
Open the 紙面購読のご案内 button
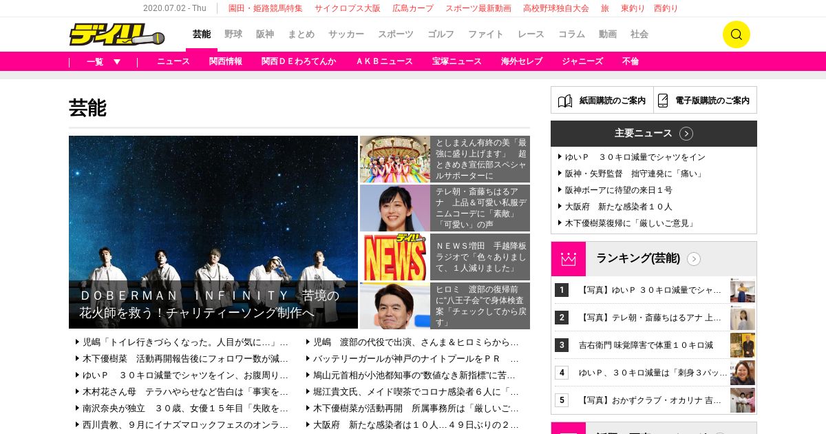click(602, 101)
